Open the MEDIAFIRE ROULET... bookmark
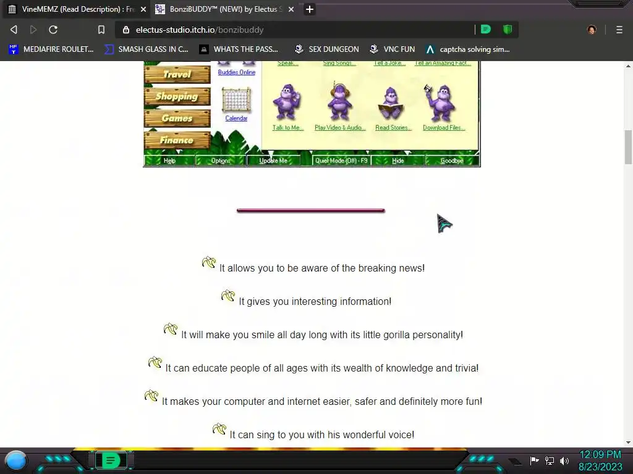The height and width of the screenshot is (474, 633). 51,49
